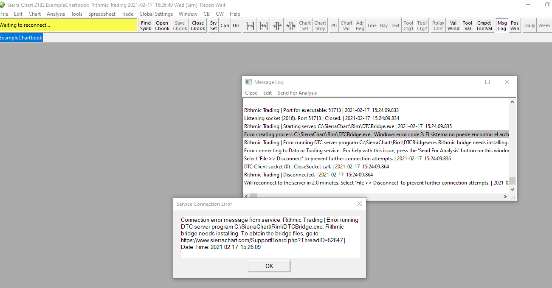Toggle Cmpct ToolVal window
This screenshot has width=552, height=288.
(484, 25)
